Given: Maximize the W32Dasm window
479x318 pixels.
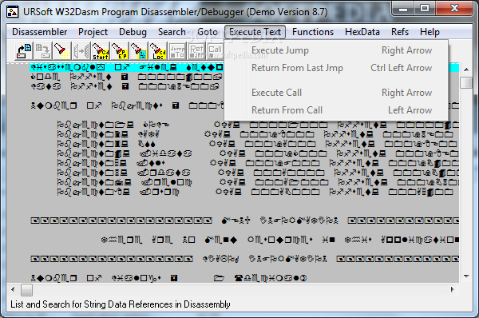Looking at the screenshot, I should [425, 9].
